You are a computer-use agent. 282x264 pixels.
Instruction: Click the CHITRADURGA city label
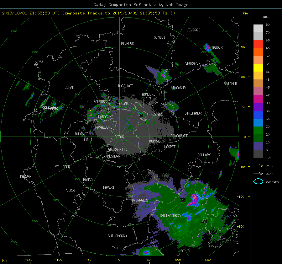pos(170,216)
